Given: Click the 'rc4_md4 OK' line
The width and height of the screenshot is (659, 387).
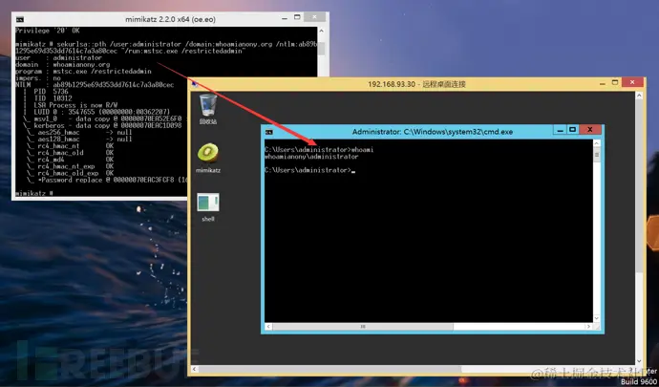Looking at the screenshot, I should tap(75, 160).
